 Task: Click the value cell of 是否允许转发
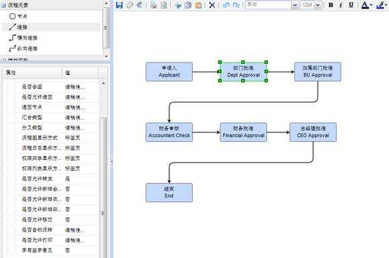pos(81,179)
